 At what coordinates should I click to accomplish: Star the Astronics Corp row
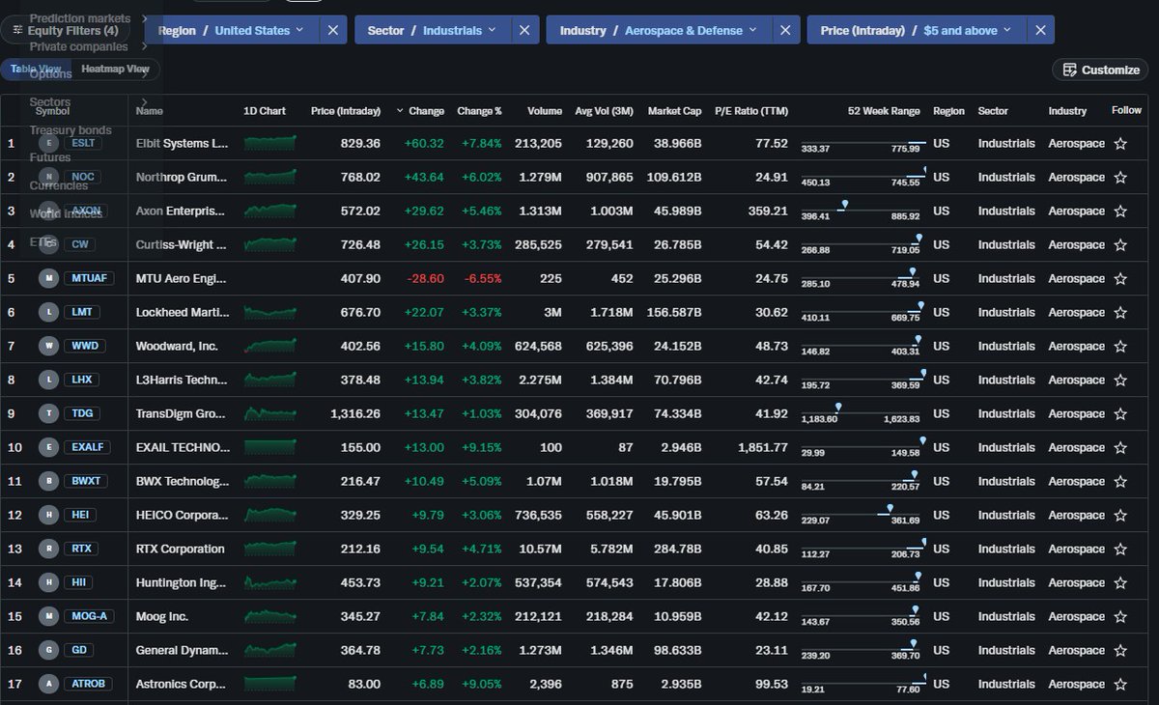pyautogui.click(x=1120, y=684)
